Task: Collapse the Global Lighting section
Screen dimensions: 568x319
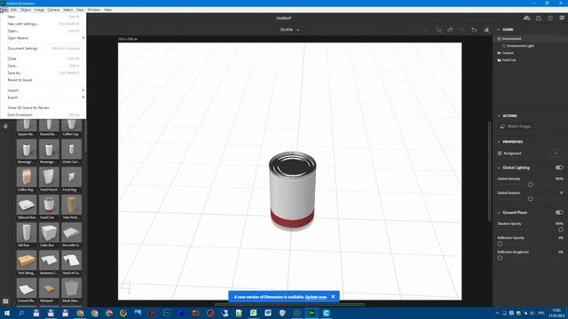Action: click(499, 167)
